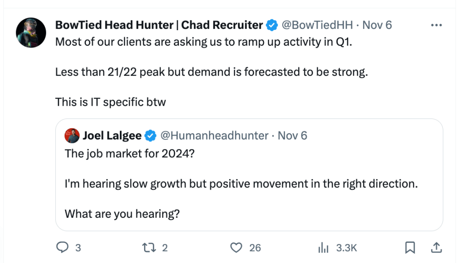
Task: Click the 26 likes count
Action: (x=255, y=247)
